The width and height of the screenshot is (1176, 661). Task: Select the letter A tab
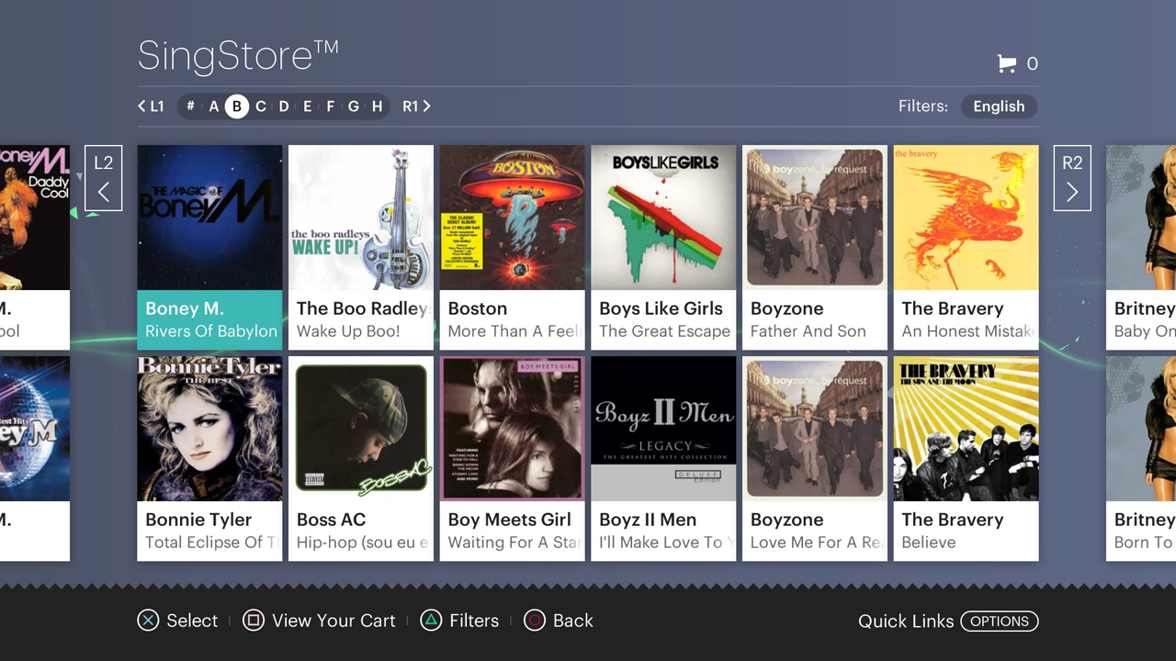(214, 106)
